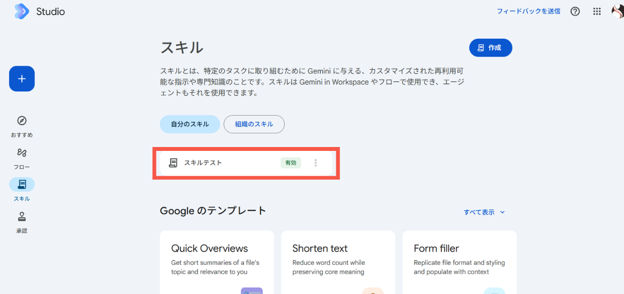Open the help question mark icon
Screen dimensions: 624x294
pos(575,11)
